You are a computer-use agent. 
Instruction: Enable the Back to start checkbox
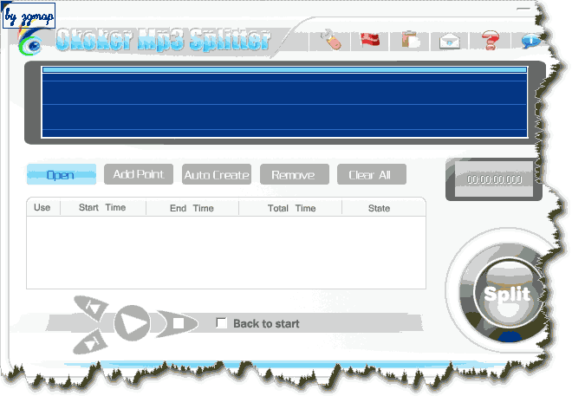click(x=221, y=323)
